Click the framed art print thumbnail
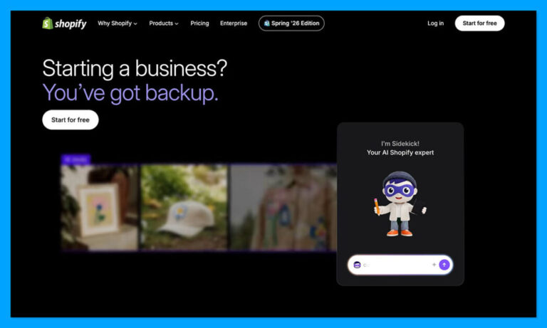Image resolution: width=547 pixels, height=328 pixels. pos(100,208)
